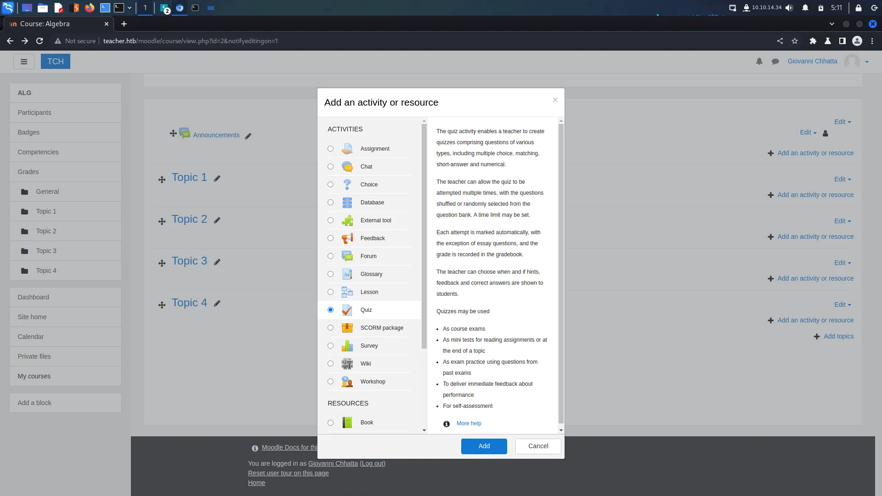Select the SCORM package activity icon

tap(347, 327)
